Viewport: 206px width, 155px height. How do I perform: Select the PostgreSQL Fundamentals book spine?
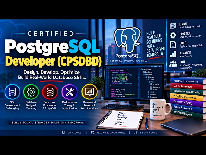click(x=188, y=81)
